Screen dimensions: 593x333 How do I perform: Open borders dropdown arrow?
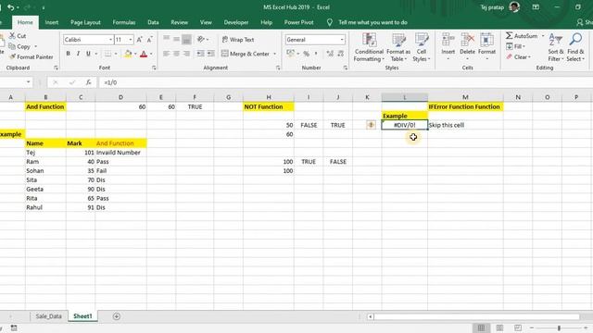point(116,54)
